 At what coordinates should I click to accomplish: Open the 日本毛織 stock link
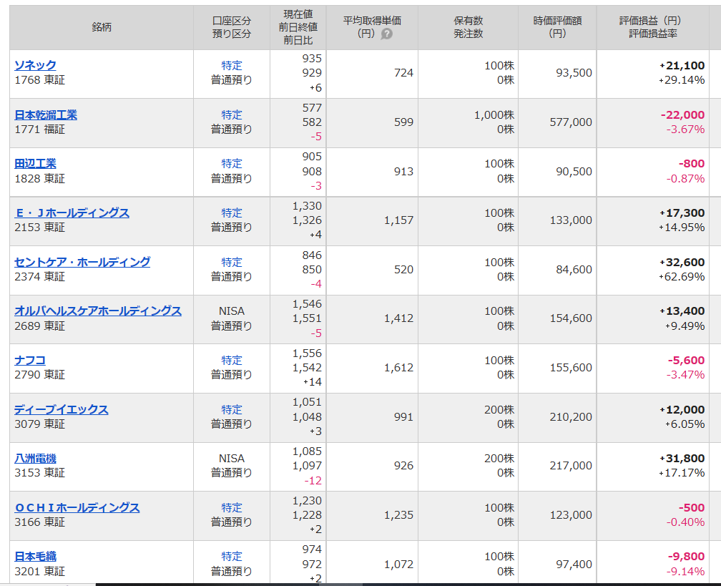[x=36, y=557]
